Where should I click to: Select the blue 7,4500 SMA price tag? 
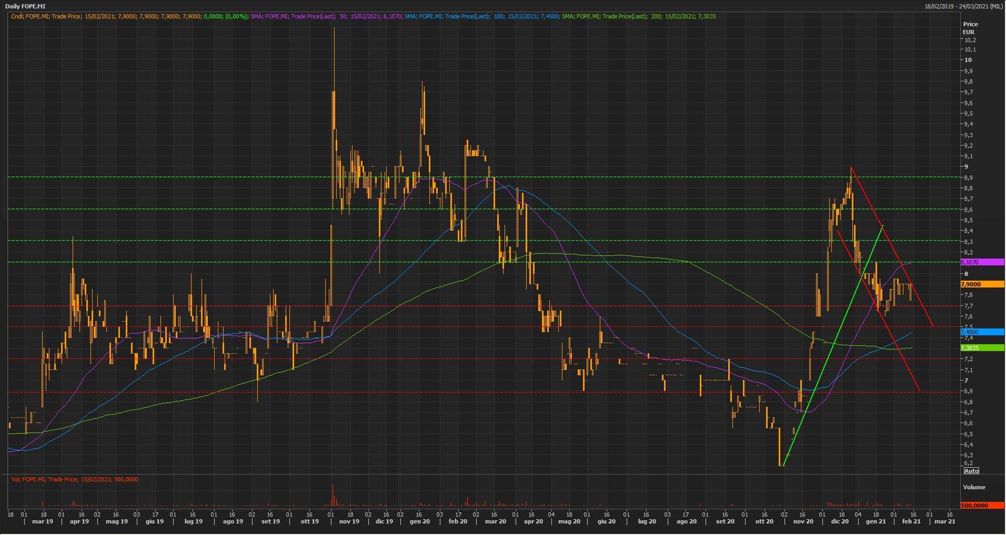[982, 332]
